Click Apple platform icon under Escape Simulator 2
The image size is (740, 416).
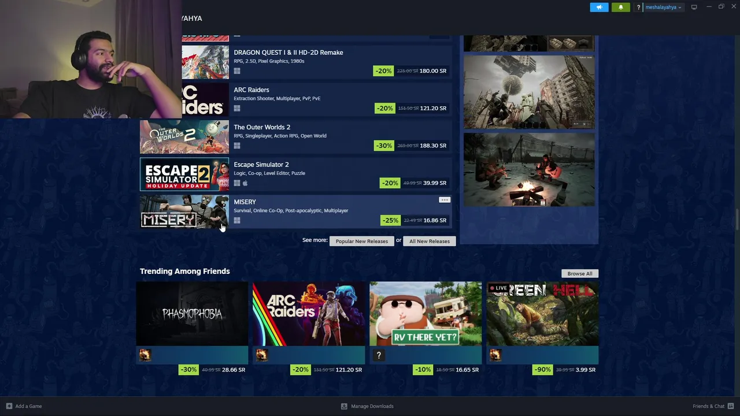tap(245, 183)
